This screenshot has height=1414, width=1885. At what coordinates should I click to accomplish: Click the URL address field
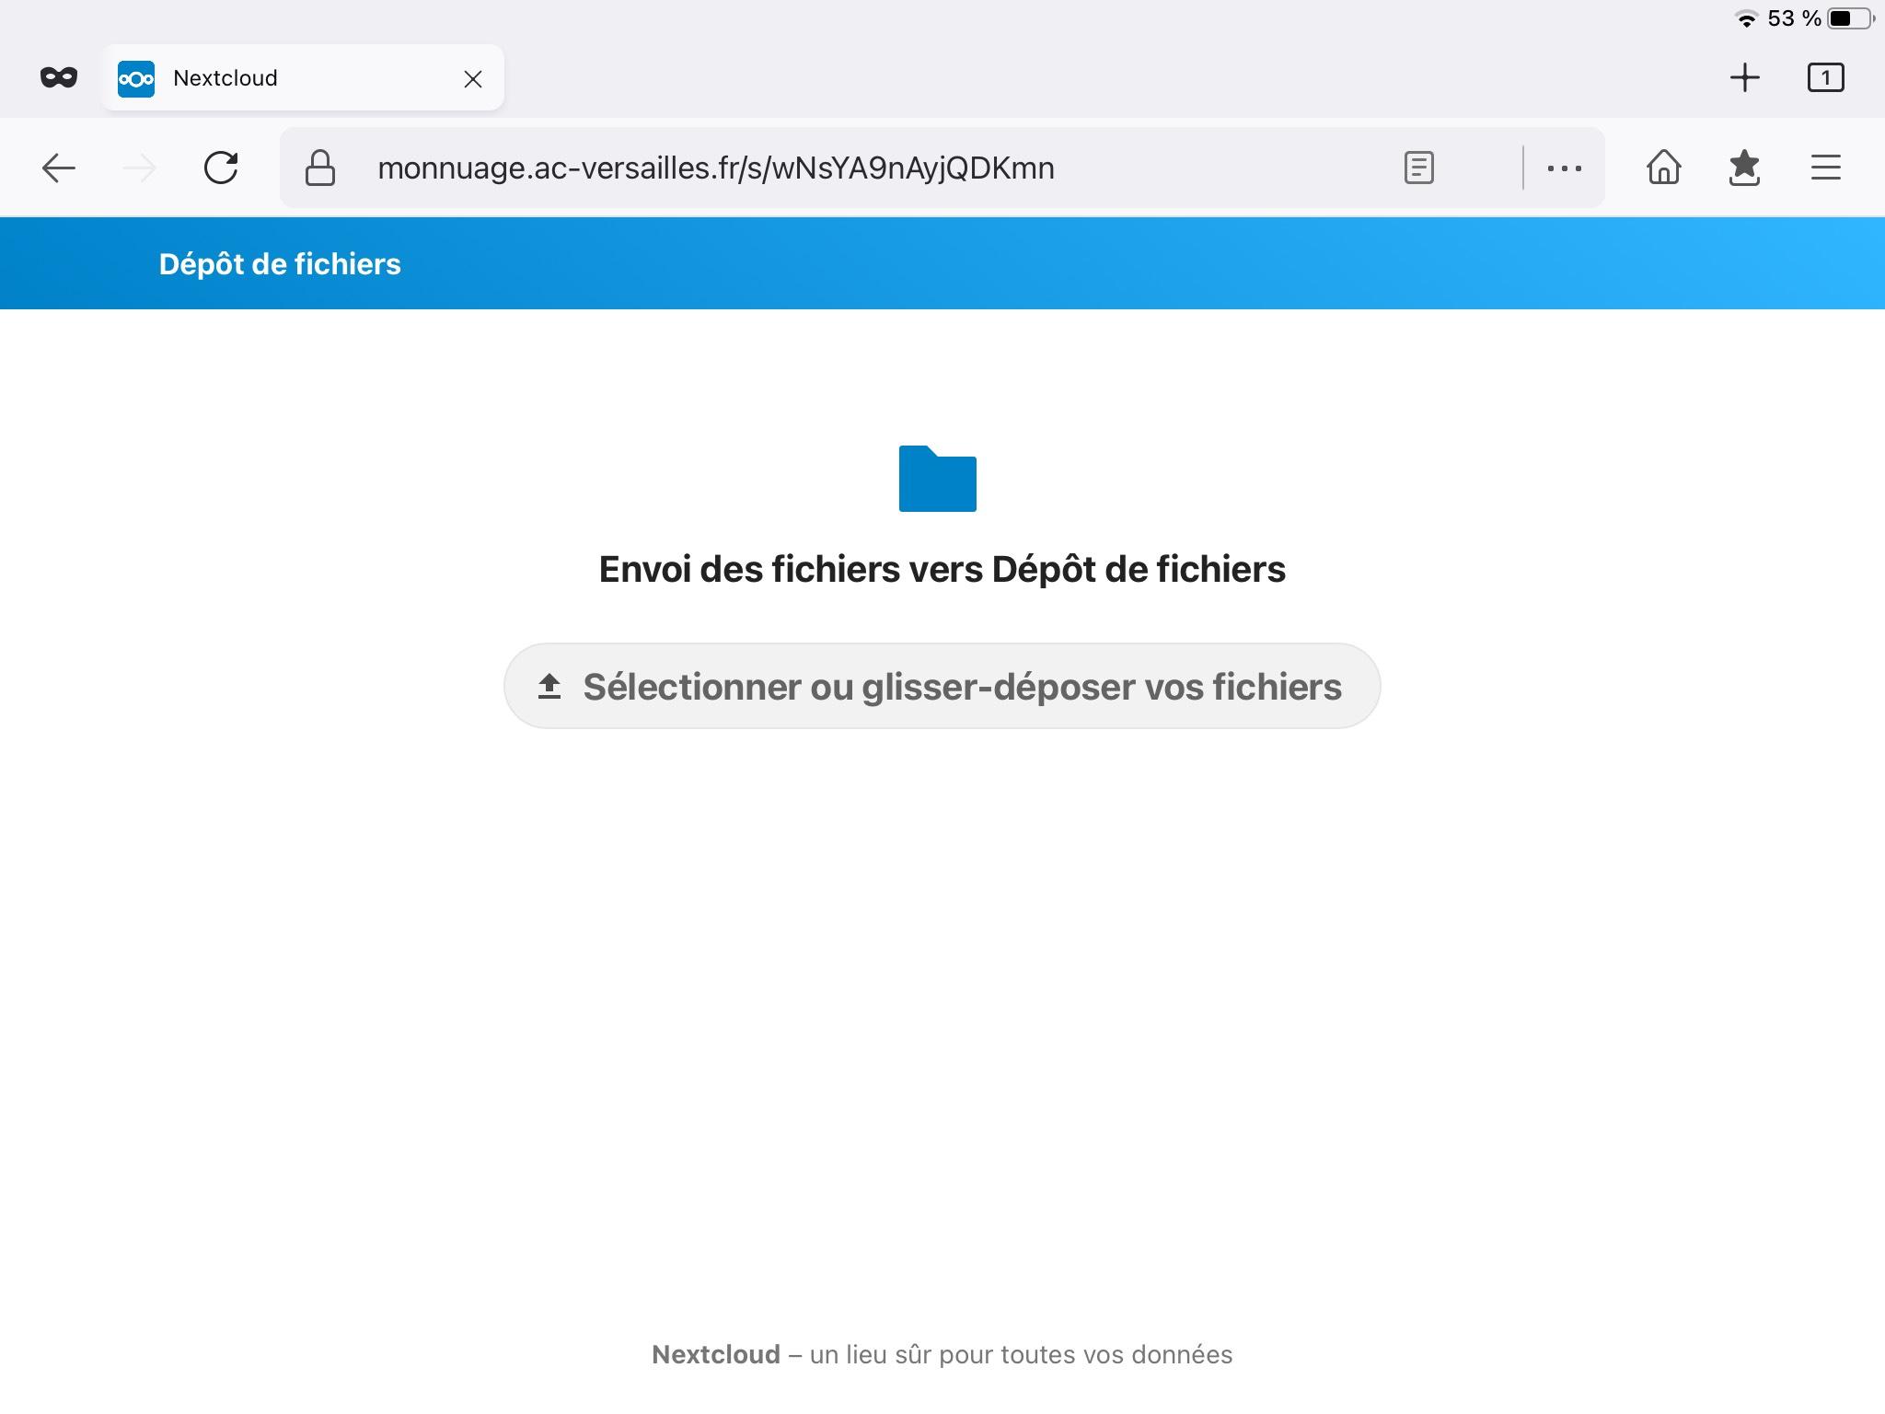tap(828, 168)
